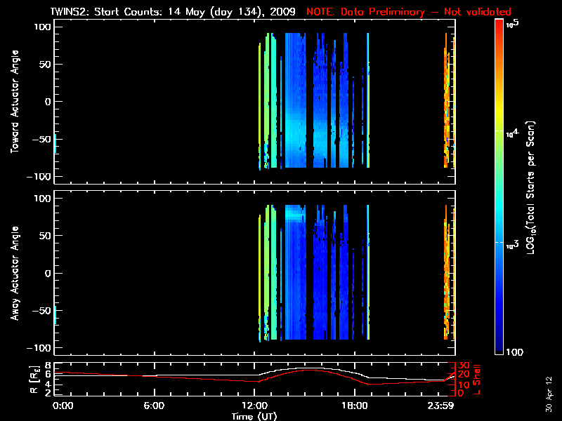Click the green data band in Away panel

click(268, 274)
